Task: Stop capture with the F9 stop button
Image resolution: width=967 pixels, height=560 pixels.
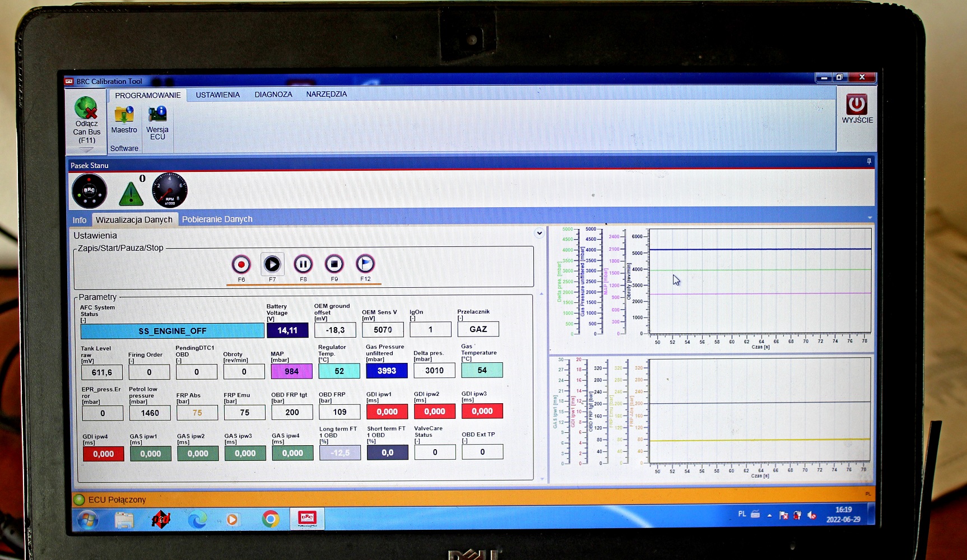Action: coord(334,264)
